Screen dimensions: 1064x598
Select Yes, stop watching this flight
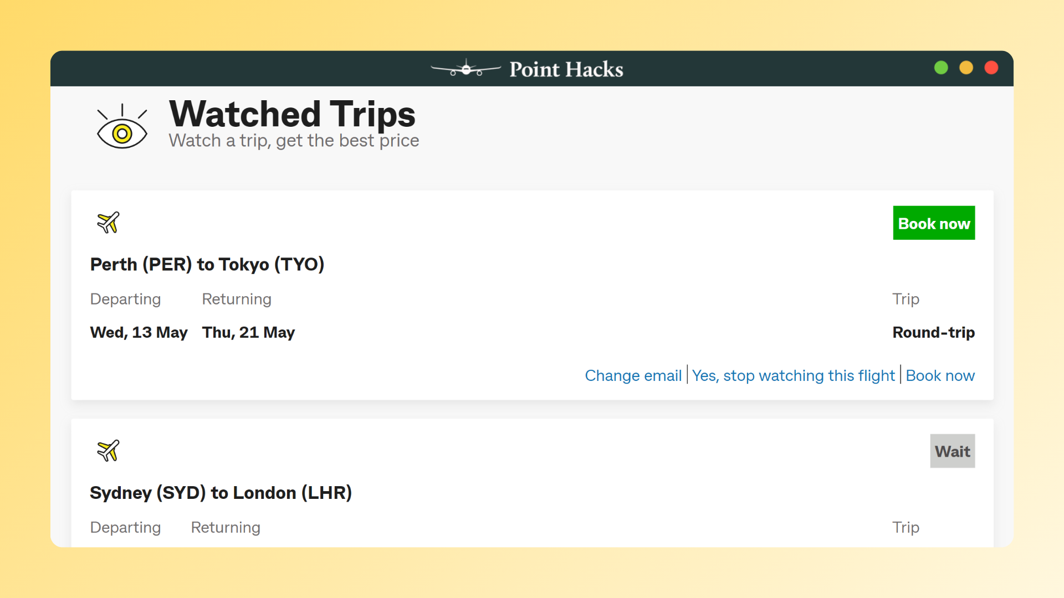click(x=793, y=375)
